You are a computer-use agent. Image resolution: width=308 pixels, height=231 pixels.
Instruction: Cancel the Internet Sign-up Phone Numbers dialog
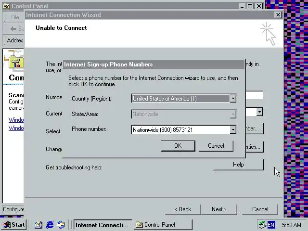216,146
